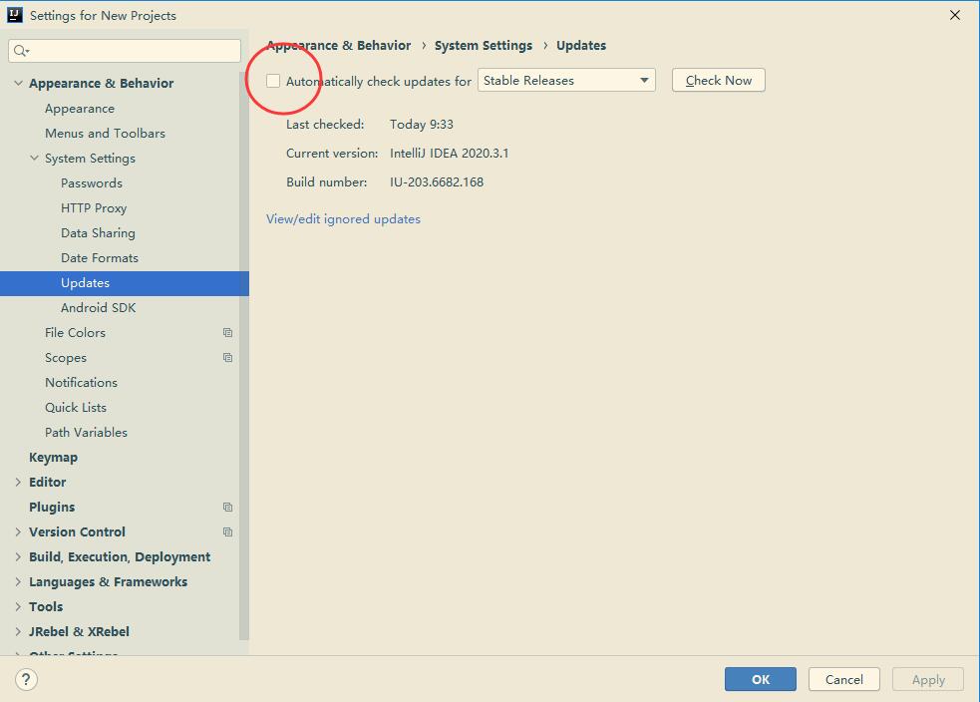Close the Settings for New Projects dialog
980x702 pixels.
coord(955,15)
